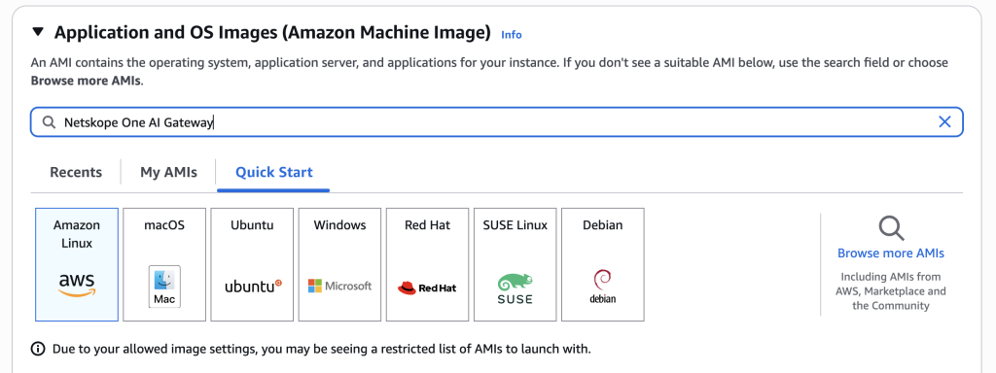
Task: Click the 'An AMI contains the operating system' description
Action: 489,72
